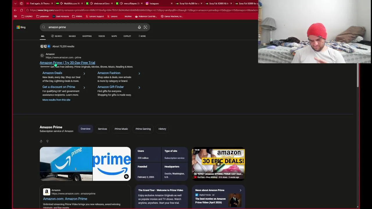Click More results from this site
This screenshot has height=209, width=372.
click(x=56, y=100)
